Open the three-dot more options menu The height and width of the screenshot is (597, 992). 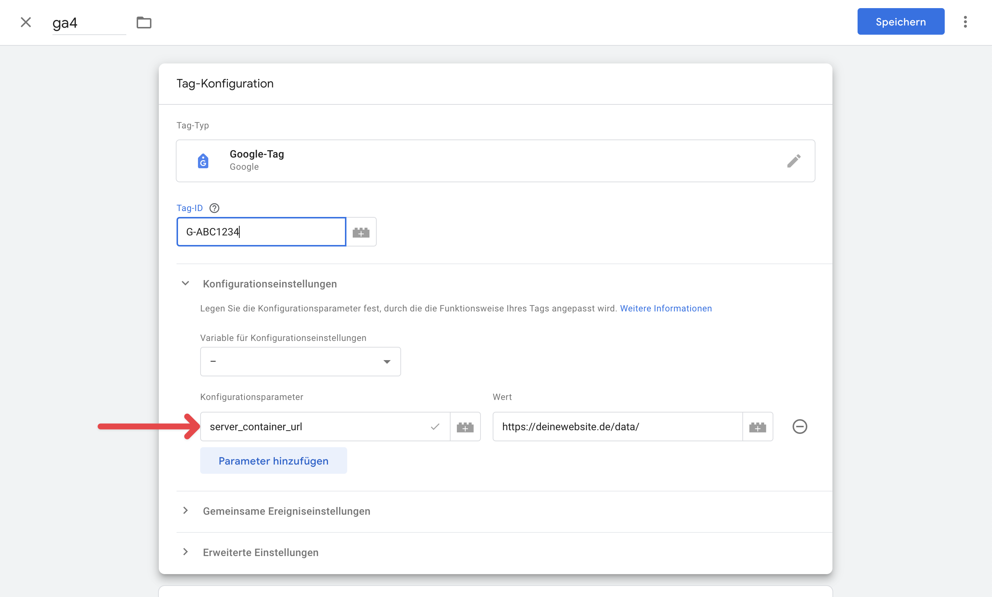[x=965, y=22]
